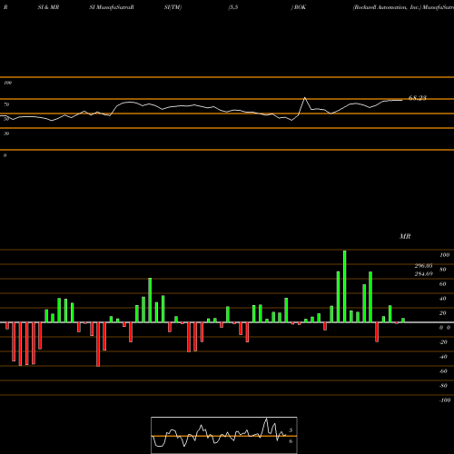Select the 296.95 price label

click(423, 266)
